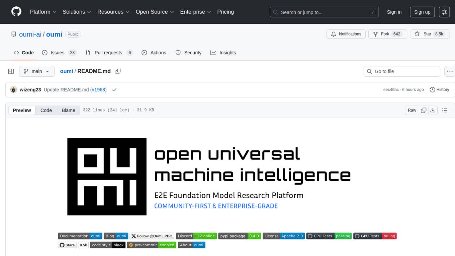Switch to the Actions tab
This screenshot has width=455, height=256.
pyautogui.click(x=154, y=53)
